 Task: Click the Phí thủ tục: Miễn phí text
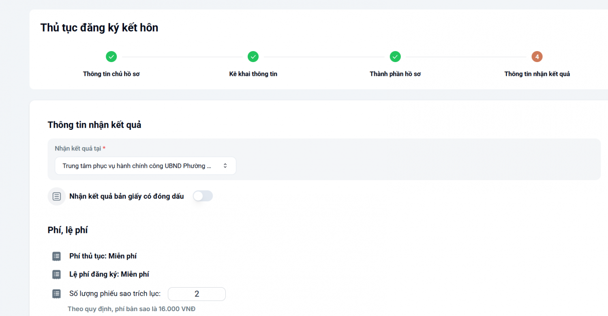point(103,256)
